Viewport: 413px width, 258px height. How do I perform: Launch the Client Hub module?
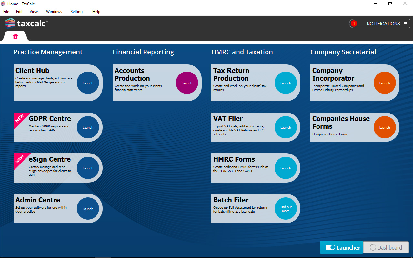[x=88, y=83]
